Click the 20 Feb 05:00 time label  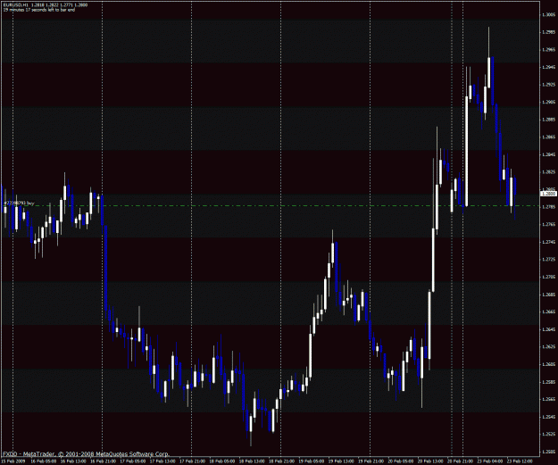[x=401, y=461]
